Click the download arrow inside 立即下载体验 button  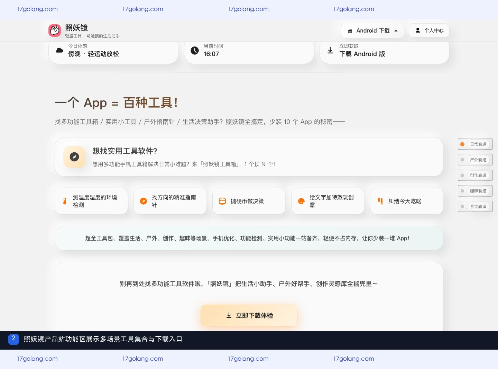point(229,315)
